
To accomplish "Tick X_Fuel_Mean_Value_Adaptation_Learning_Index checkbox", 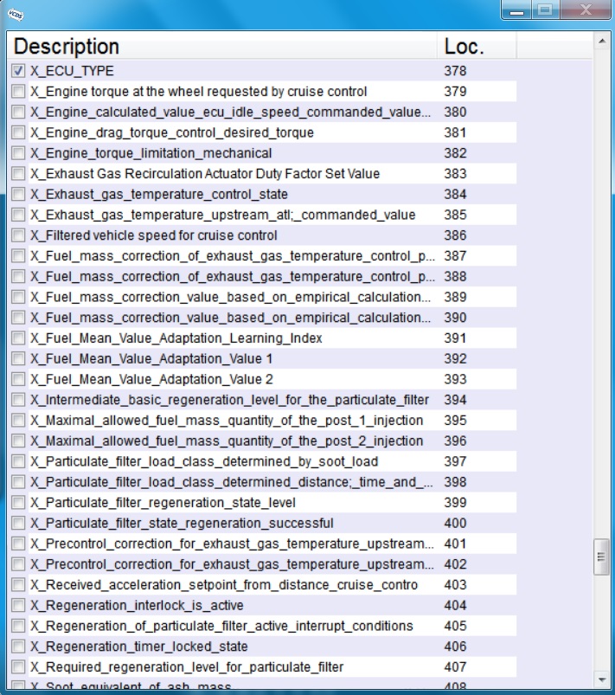I will tap(18, 338).
